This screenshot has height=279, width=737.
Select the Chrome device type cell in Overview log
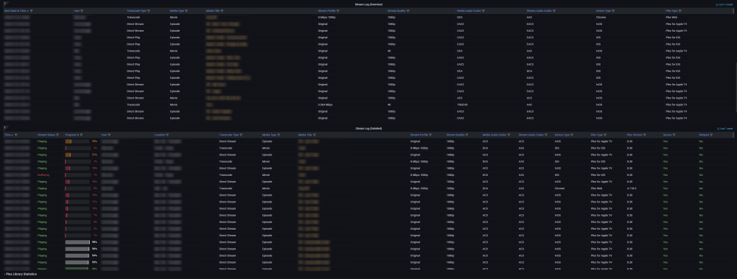601,17
